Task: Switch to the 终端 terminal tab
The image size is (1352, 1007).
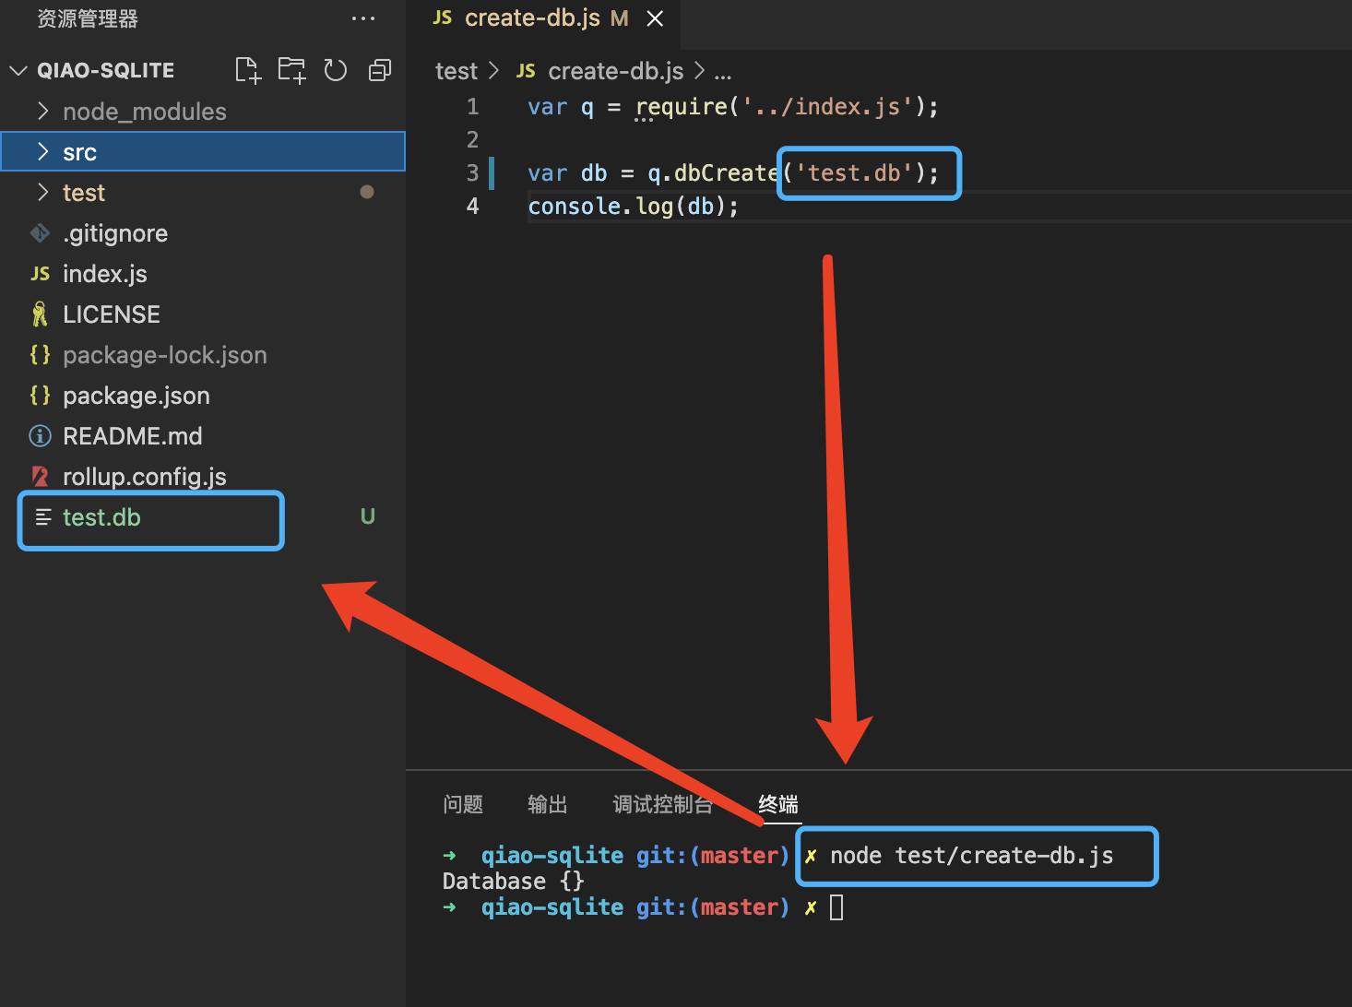Action: click(x=778, y=804)
